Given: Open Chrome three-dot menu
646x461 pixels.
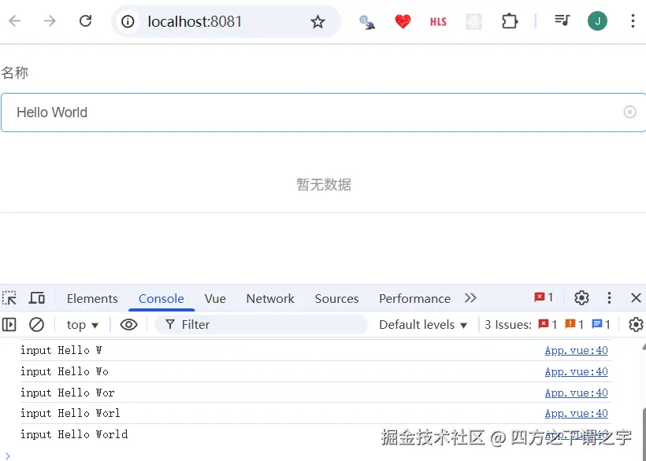Looking at the screenshot, I should point(633,21).
